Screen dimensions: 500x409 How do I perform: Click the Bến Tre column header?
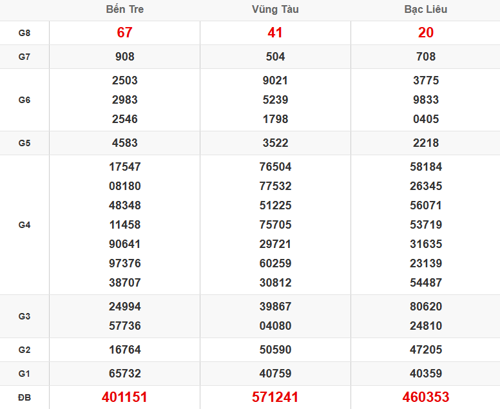(x=124, y=10)
